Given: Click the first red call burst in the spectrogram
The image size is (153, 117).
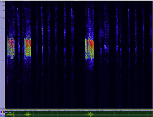Looking at the screenshot, I should pos(11,48).
